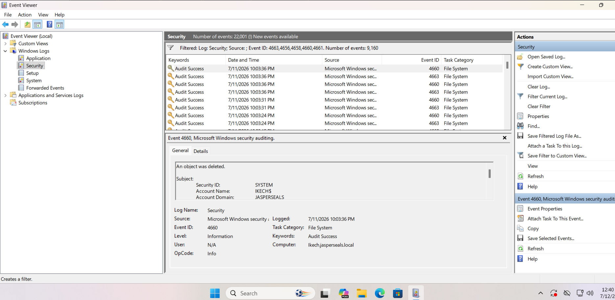Click the Up one level folder icon

(28, 24)
